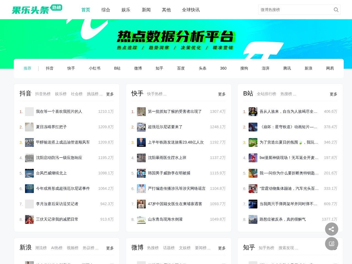
Task: Open the floating feedback edit button
Action: click(x=331, y=244)
